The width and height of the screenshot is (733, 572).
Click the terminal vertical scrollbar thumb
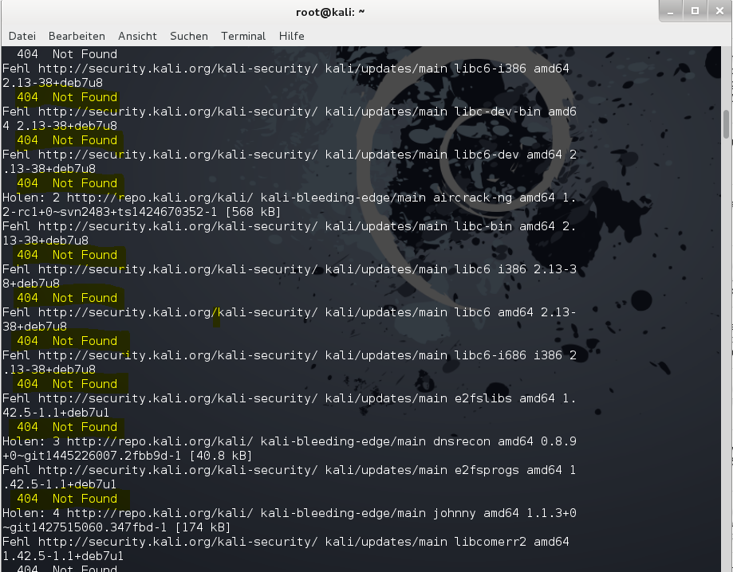pos(726,123)
